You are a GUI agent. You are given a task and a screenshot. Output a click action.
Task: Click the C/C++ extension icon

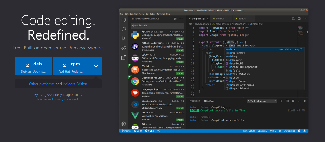135,58
